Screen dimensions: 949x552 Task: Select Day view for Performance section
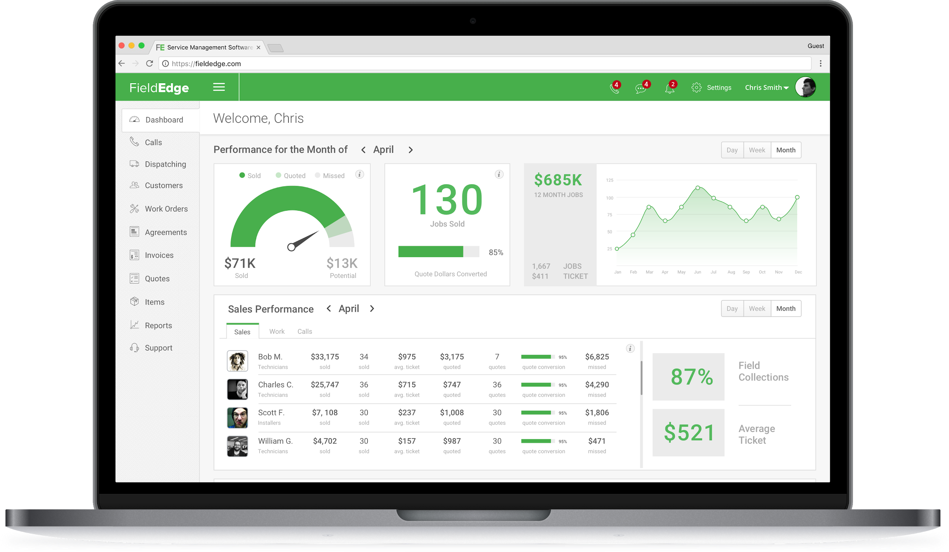732,150
